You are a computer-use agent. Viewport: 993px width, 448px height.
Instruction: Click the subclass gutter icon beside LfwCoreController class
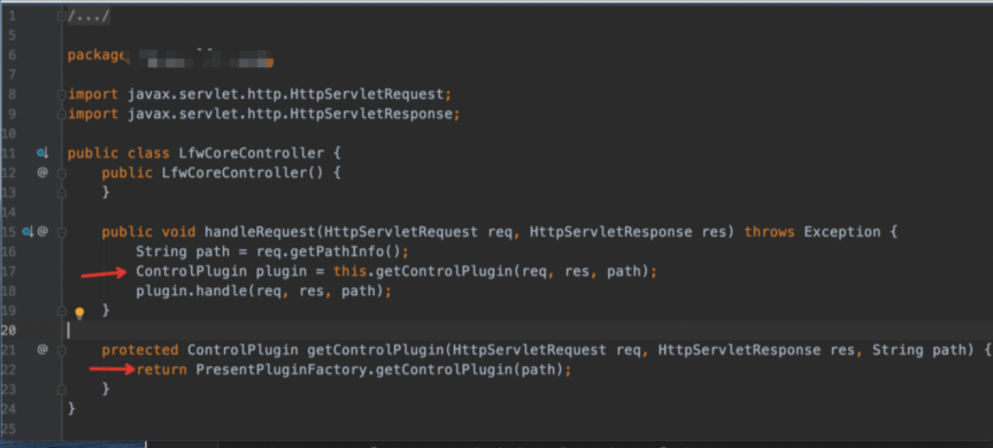[42, 153]
